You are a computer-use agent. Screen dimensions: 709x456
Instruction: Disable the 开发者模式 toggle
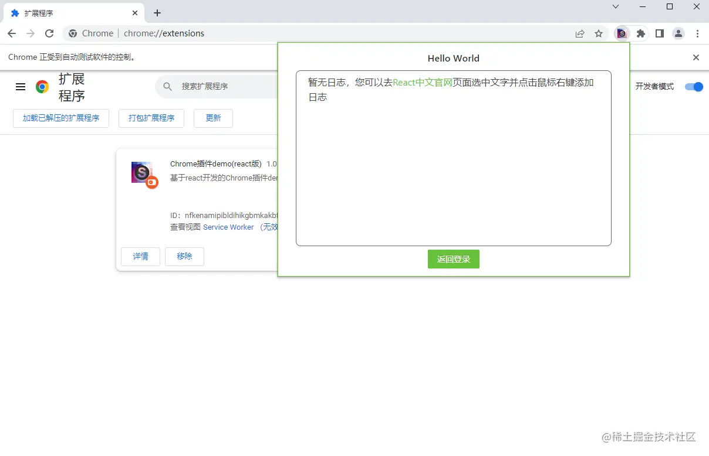coord(693,86)
